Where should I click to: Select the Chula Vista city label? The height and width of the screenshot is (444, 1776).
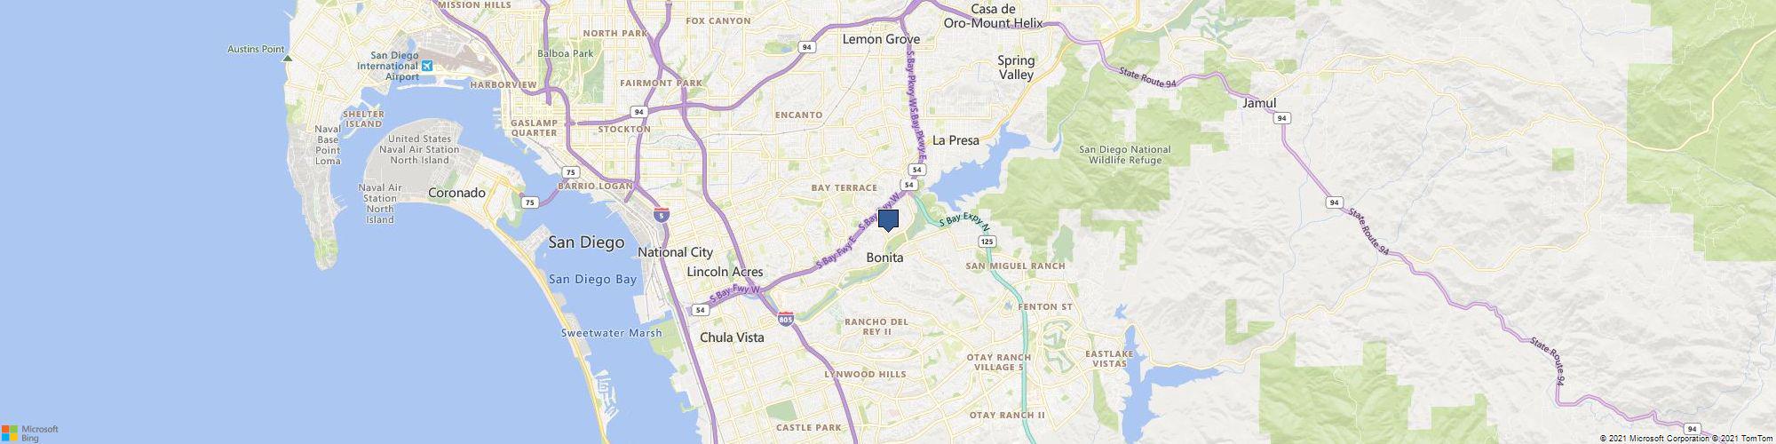coord(732,337)
